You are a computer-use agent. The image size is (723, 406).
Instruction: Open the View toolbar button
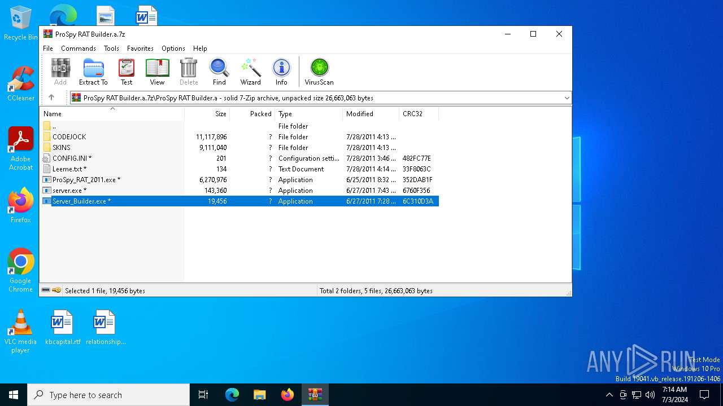(x=157, y=72)
